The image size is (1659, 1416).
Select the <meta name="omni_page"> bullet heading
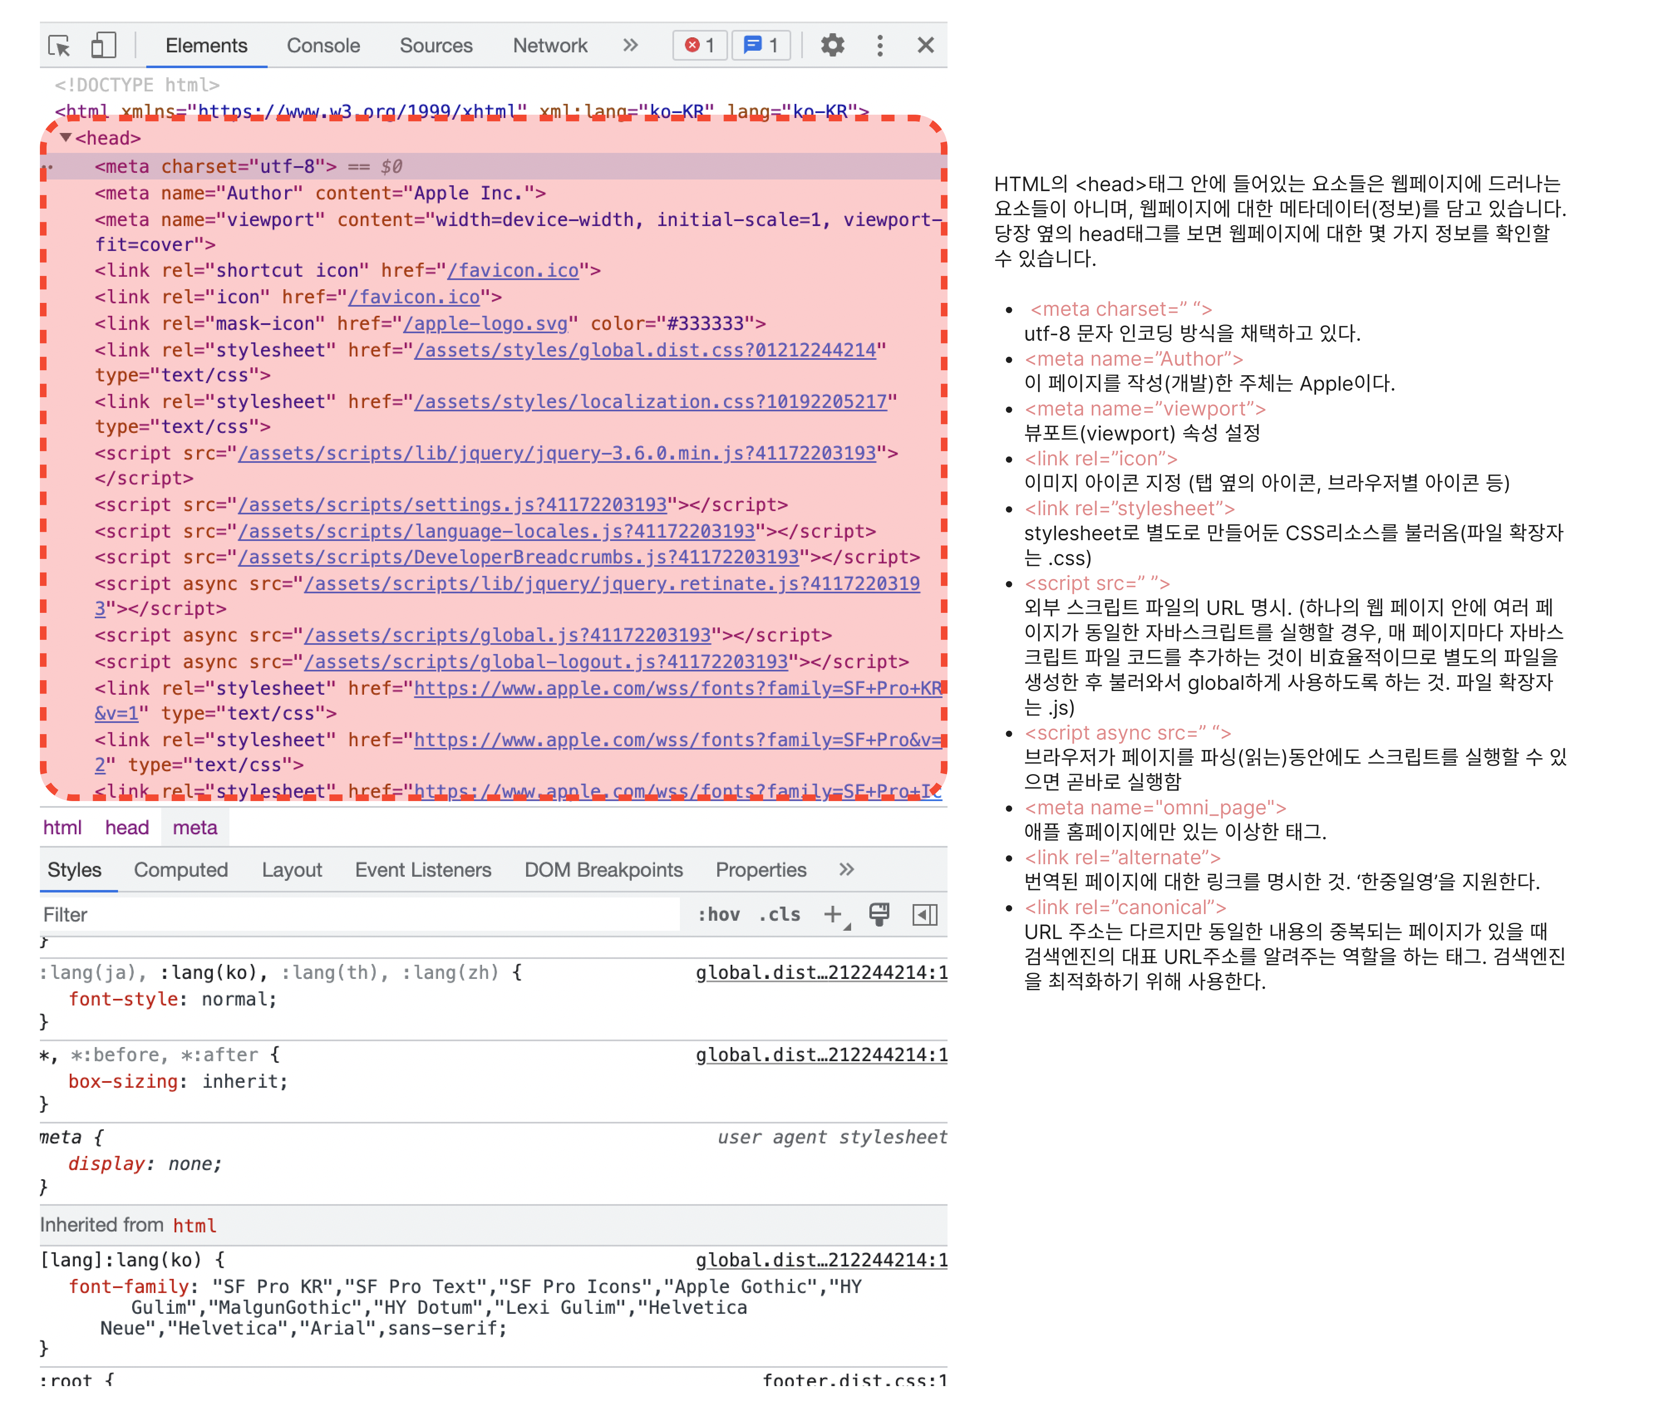pos(1154,808)
